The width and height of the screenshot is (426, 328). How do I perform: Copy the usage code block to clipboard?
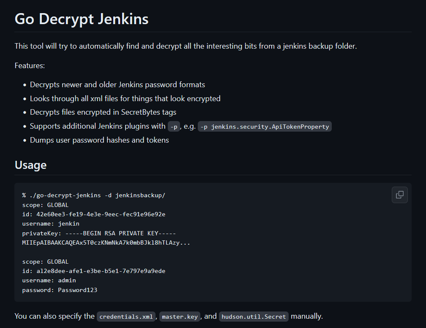[x=400, y=195]
